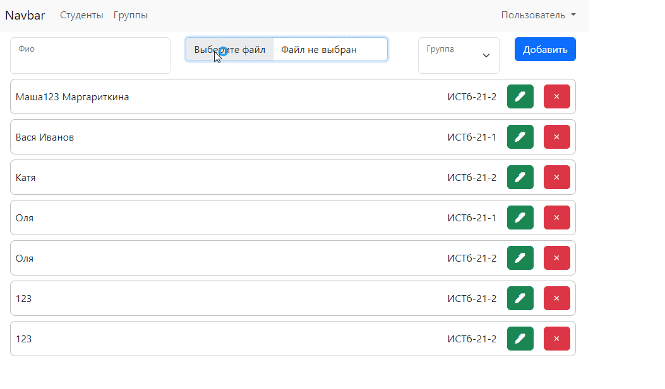Viewport: 665px width, 389px height.
Task: Delete the last 123 student row
Action: [556, 339]
